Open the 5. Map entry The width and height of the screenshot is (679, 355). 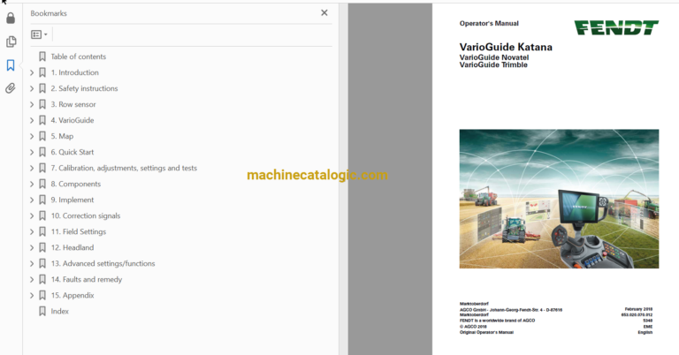click(62, 136)
